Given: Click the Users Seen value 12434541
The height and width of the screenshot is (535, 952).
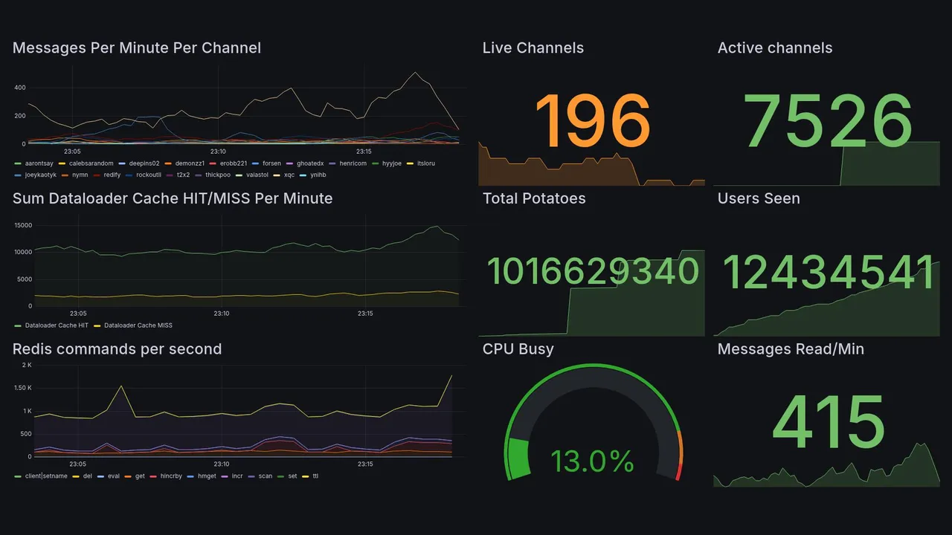Looking at the screenshot, I should [829, 271].
